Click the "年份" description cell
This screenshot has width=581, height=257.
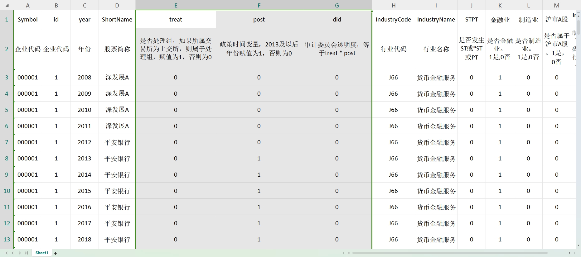click(85, 49)
